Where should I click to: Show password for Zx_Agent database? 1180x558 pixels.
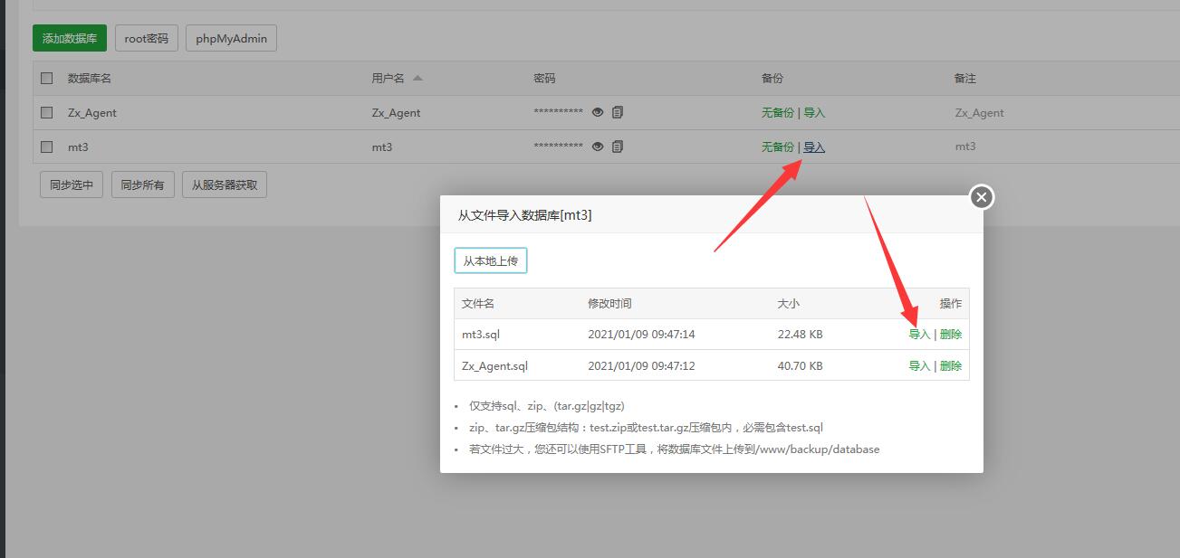(x=598, y=112)
